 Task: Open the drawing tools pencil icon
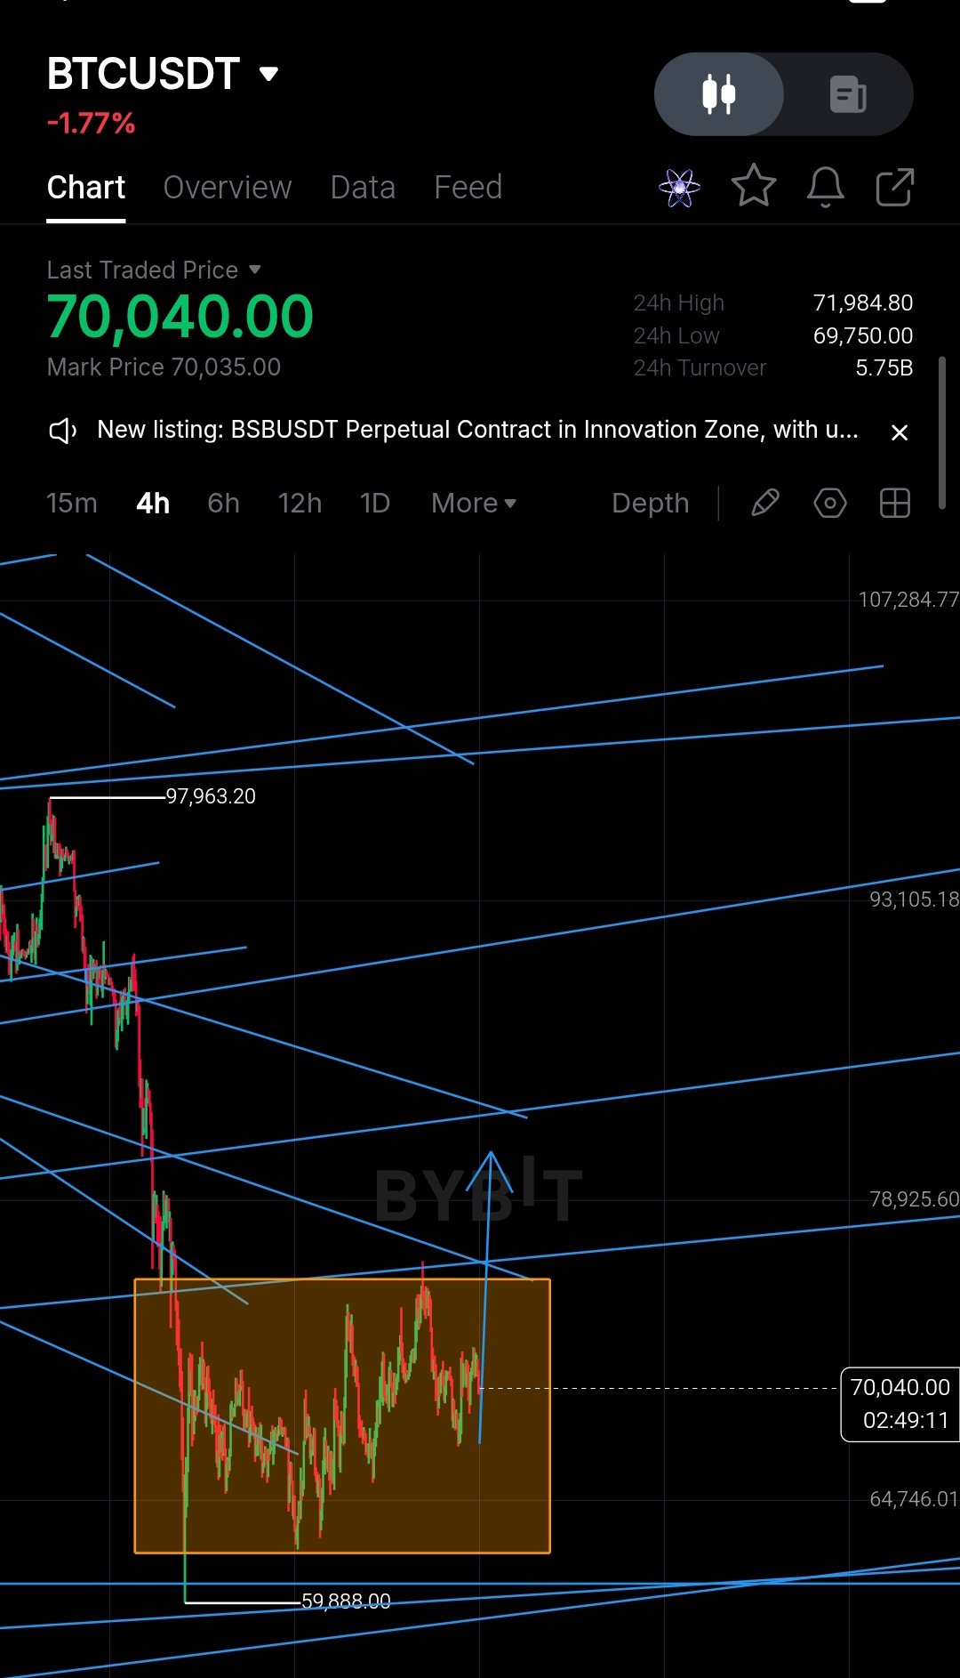point(765,503)
